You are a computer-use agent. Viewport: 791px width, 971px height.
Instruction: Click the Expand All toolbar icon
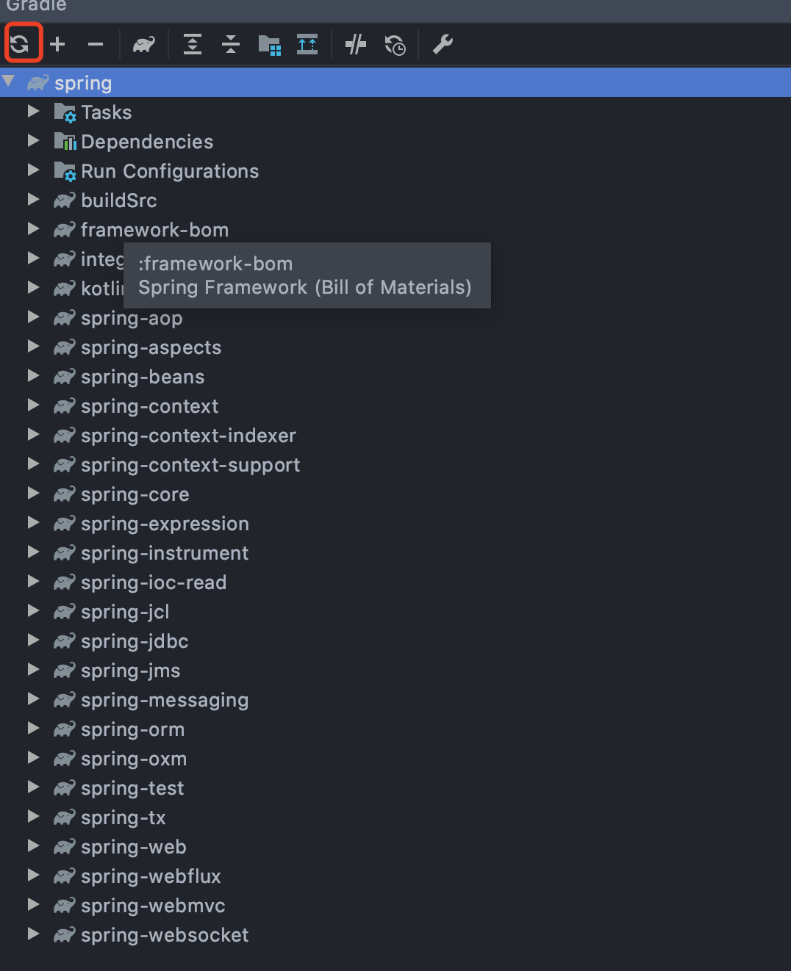pos(193,45)
